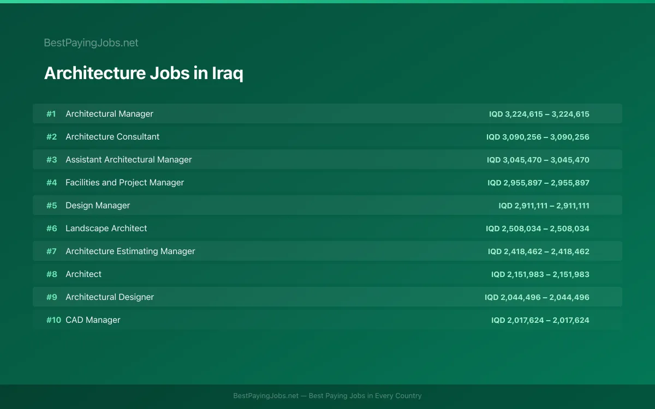Click the #7 rank number
The image size is (655, 409).
[51, 251]
